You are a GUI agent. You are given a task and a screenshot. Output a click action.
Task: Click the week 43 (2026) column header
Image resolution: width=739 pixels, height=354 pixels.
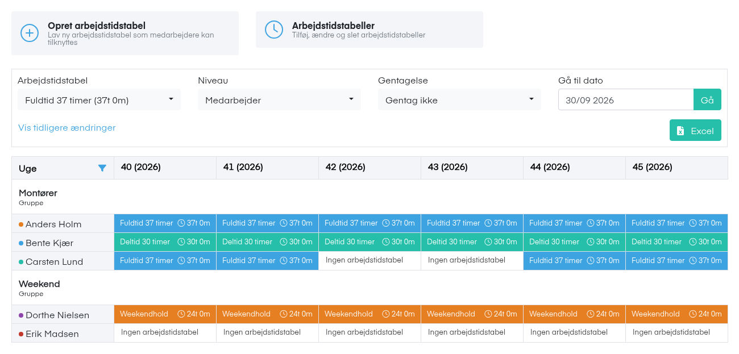point(472,168)
